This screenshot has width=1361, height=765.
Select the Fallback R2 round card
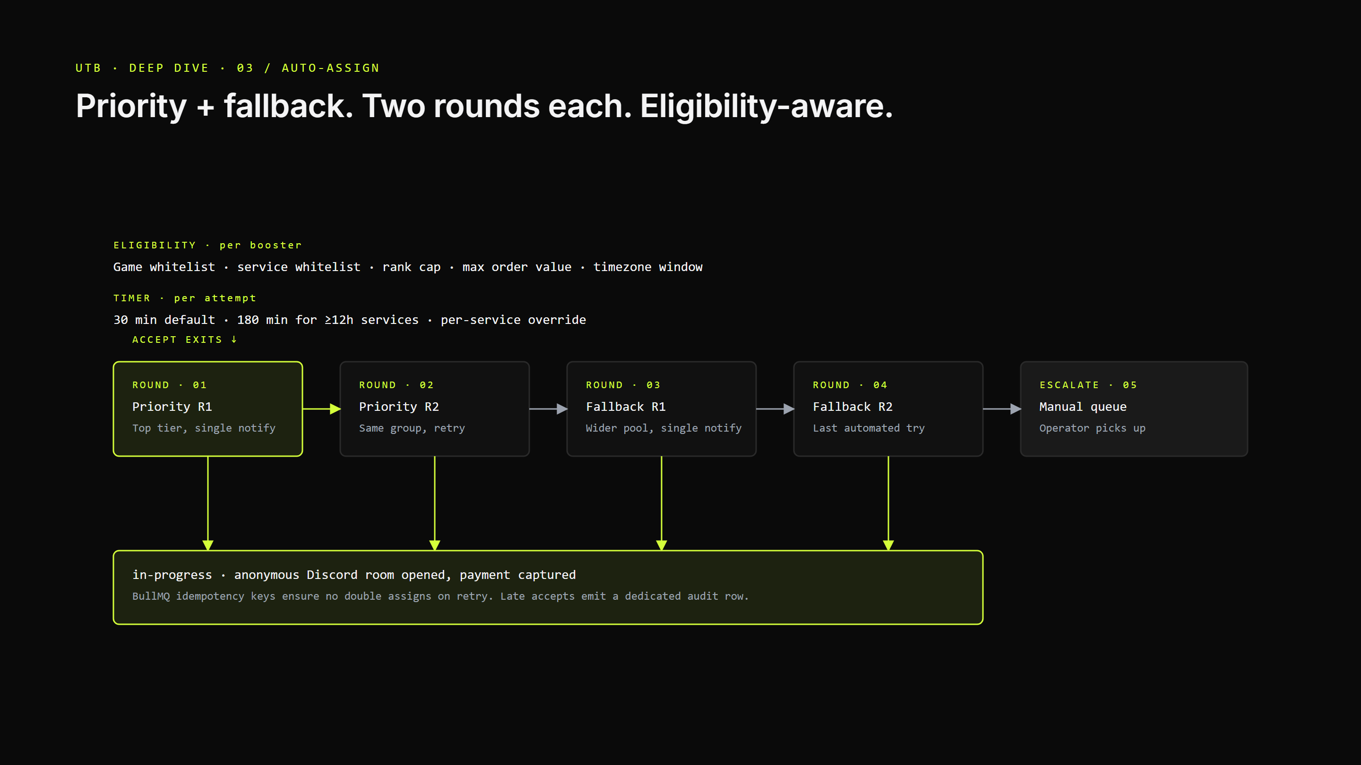(x=888, y=408)
